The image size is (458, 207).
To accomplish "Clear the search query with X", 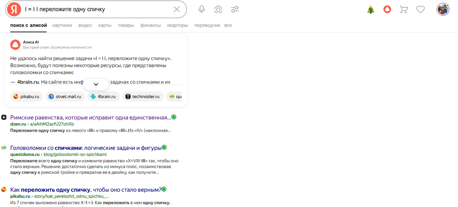I will pos(177,10).
